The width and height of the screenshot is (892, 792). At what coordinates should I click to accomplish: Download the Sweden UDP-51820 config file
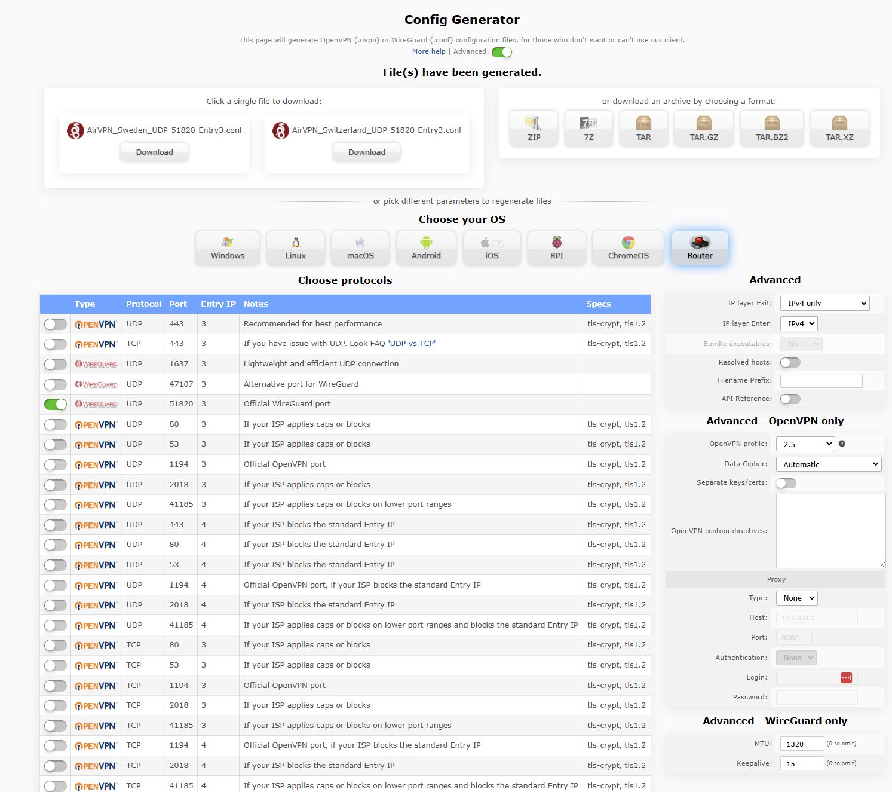pyautogui.click(x=154, y=152)
